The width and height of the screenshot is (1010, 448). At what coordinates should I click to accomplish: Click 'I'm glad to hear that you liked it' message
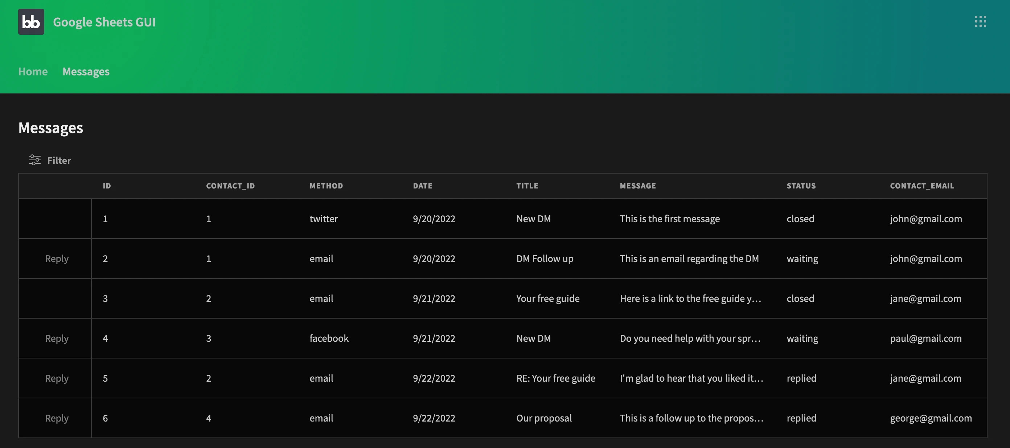[x=691, y=378]
